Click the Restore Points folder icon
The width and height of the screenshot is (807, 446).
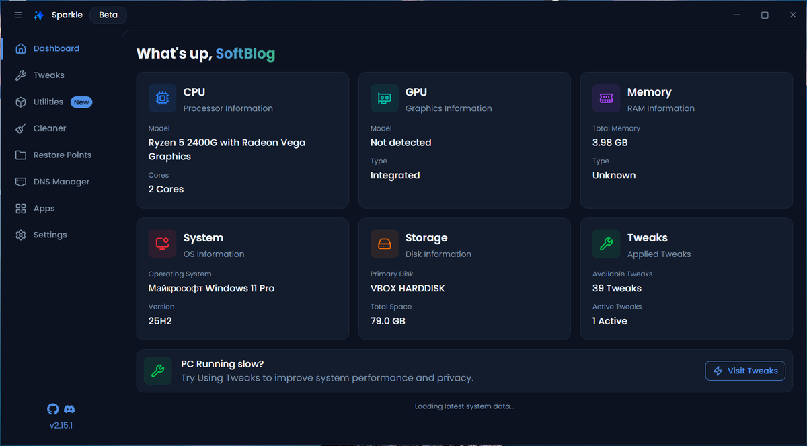pos(21,155)
